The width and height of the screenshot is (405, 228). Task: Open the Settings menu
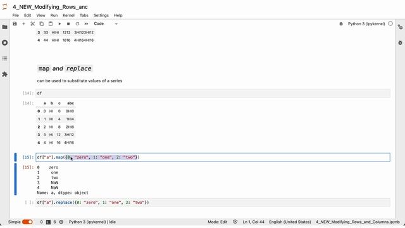pyautogui.click(x=101, y=15)
